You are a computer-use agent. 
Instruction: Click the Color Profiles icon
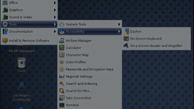[62, 62]
